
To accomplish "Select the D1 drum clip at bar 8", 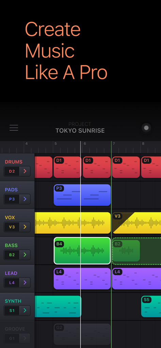I will [151, 167].
